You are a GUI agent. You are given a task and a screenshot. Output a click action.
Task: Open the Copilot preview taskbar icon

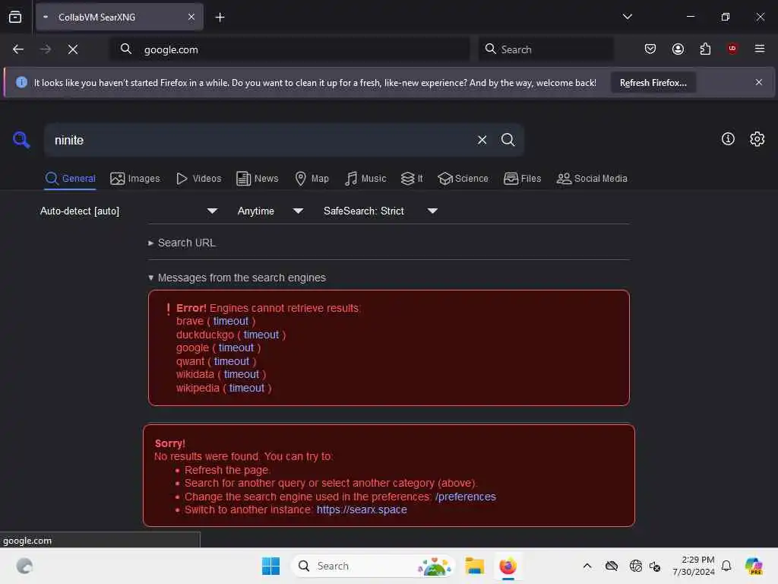click(x=754, y=566)
